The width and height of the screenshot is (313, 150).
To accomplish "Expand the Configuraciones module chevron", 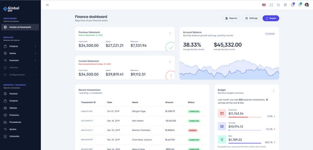I will tap(35, 75).
